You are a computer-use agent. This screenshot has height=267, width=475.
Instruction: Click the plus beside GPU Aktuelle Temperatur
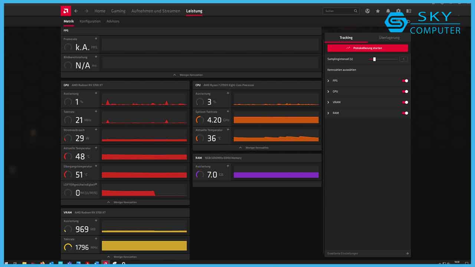pyautogui.click(x=96, y=148)
